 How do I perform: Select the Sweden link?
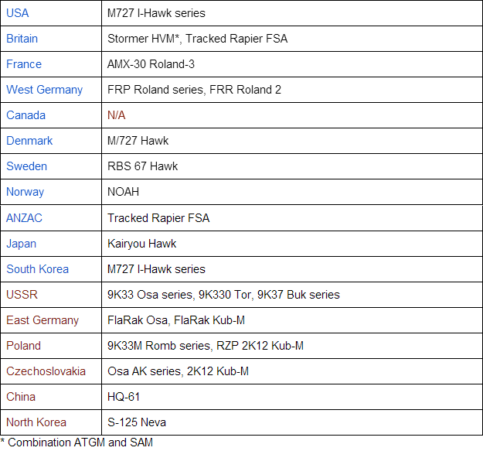26,166
